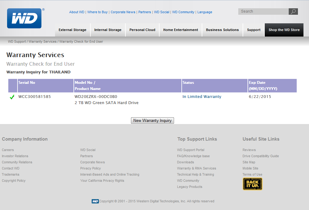309x210 pixels.
Task: Open the Where to Buy link
Action: tap(97, 12)
